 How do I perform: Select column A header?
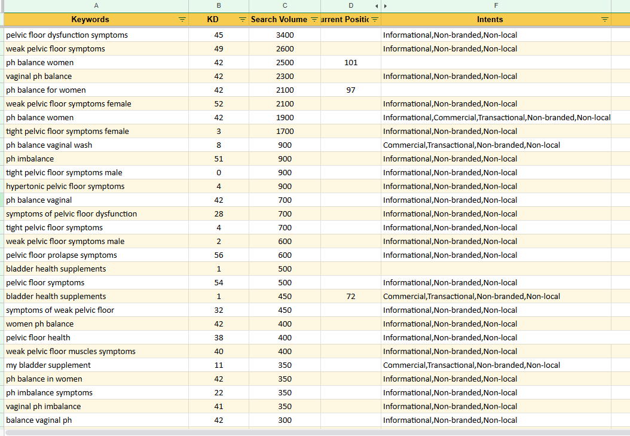click(96, 5)
